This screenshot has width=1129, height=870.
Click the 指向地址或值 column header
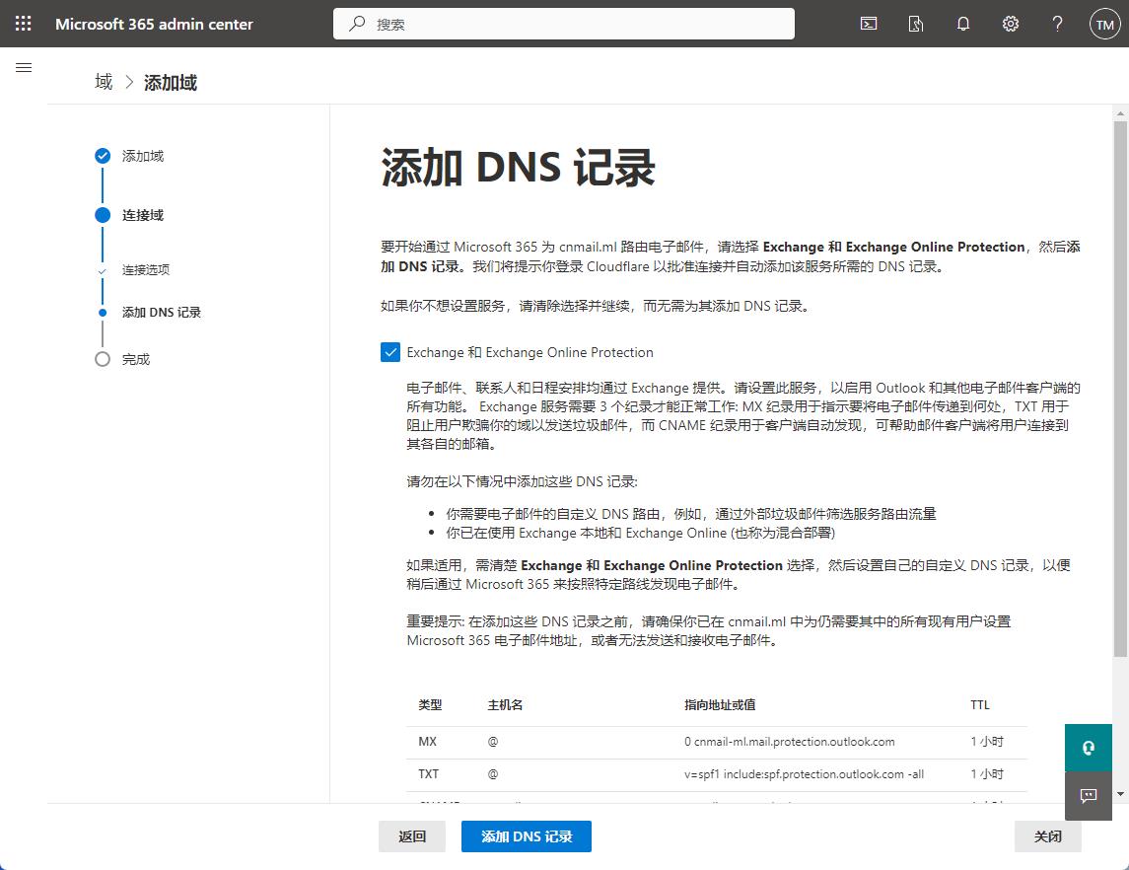click(719, 705)
